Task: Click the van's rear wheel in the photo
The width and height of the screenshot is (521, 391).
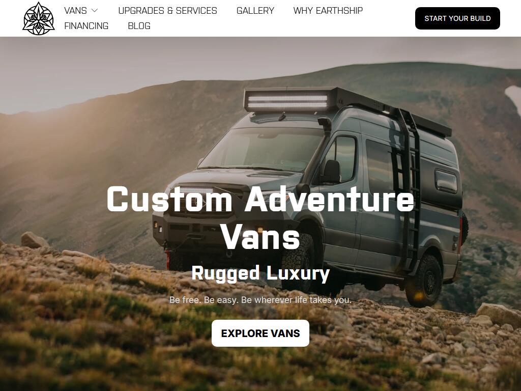Action: pos(425,281)
